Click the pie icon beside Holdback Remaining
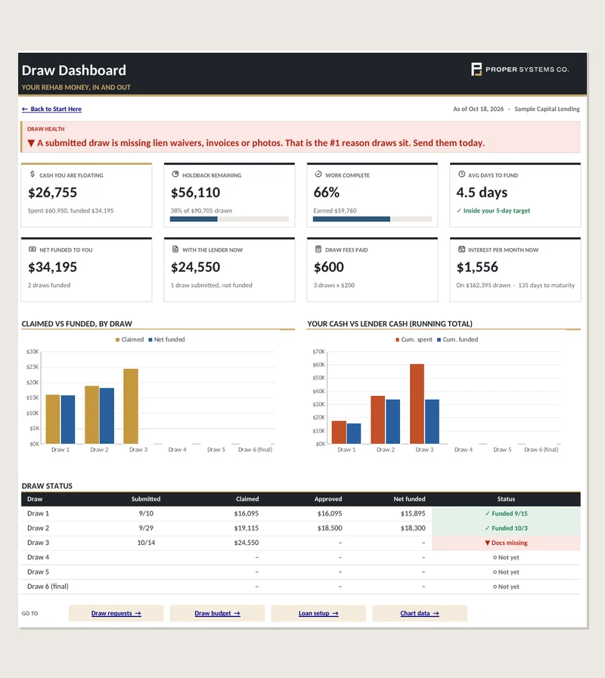 pyautogui.click(x=175, y=175)
